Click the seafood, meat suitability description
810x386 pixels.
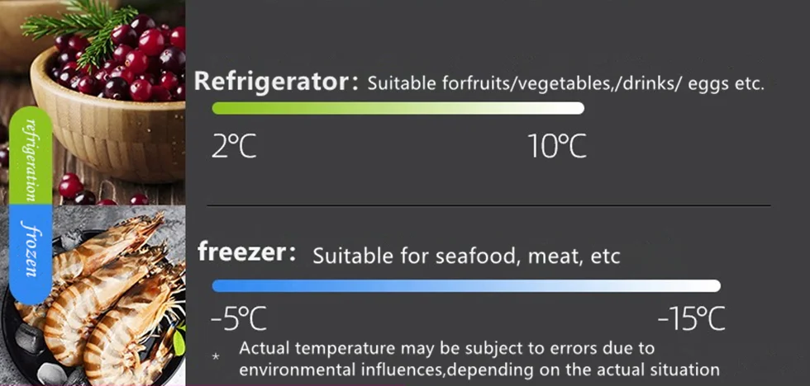[466, 257]
